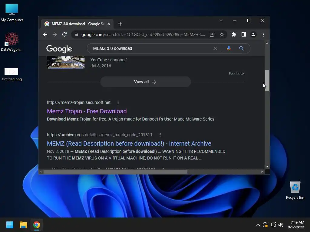Click the Feedback link
310x232 pixels.
(236, 74)
